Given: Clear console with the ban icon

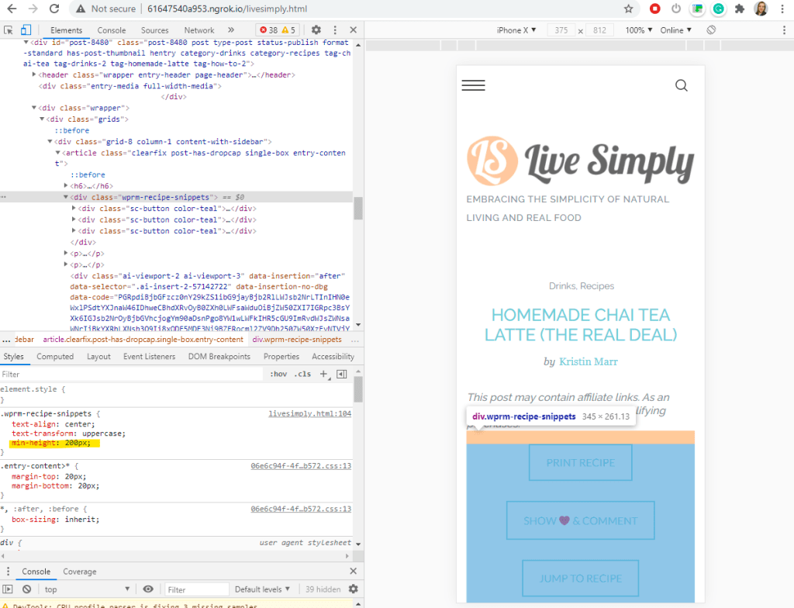Looking at the screenshot, I should tap(27, 589).
